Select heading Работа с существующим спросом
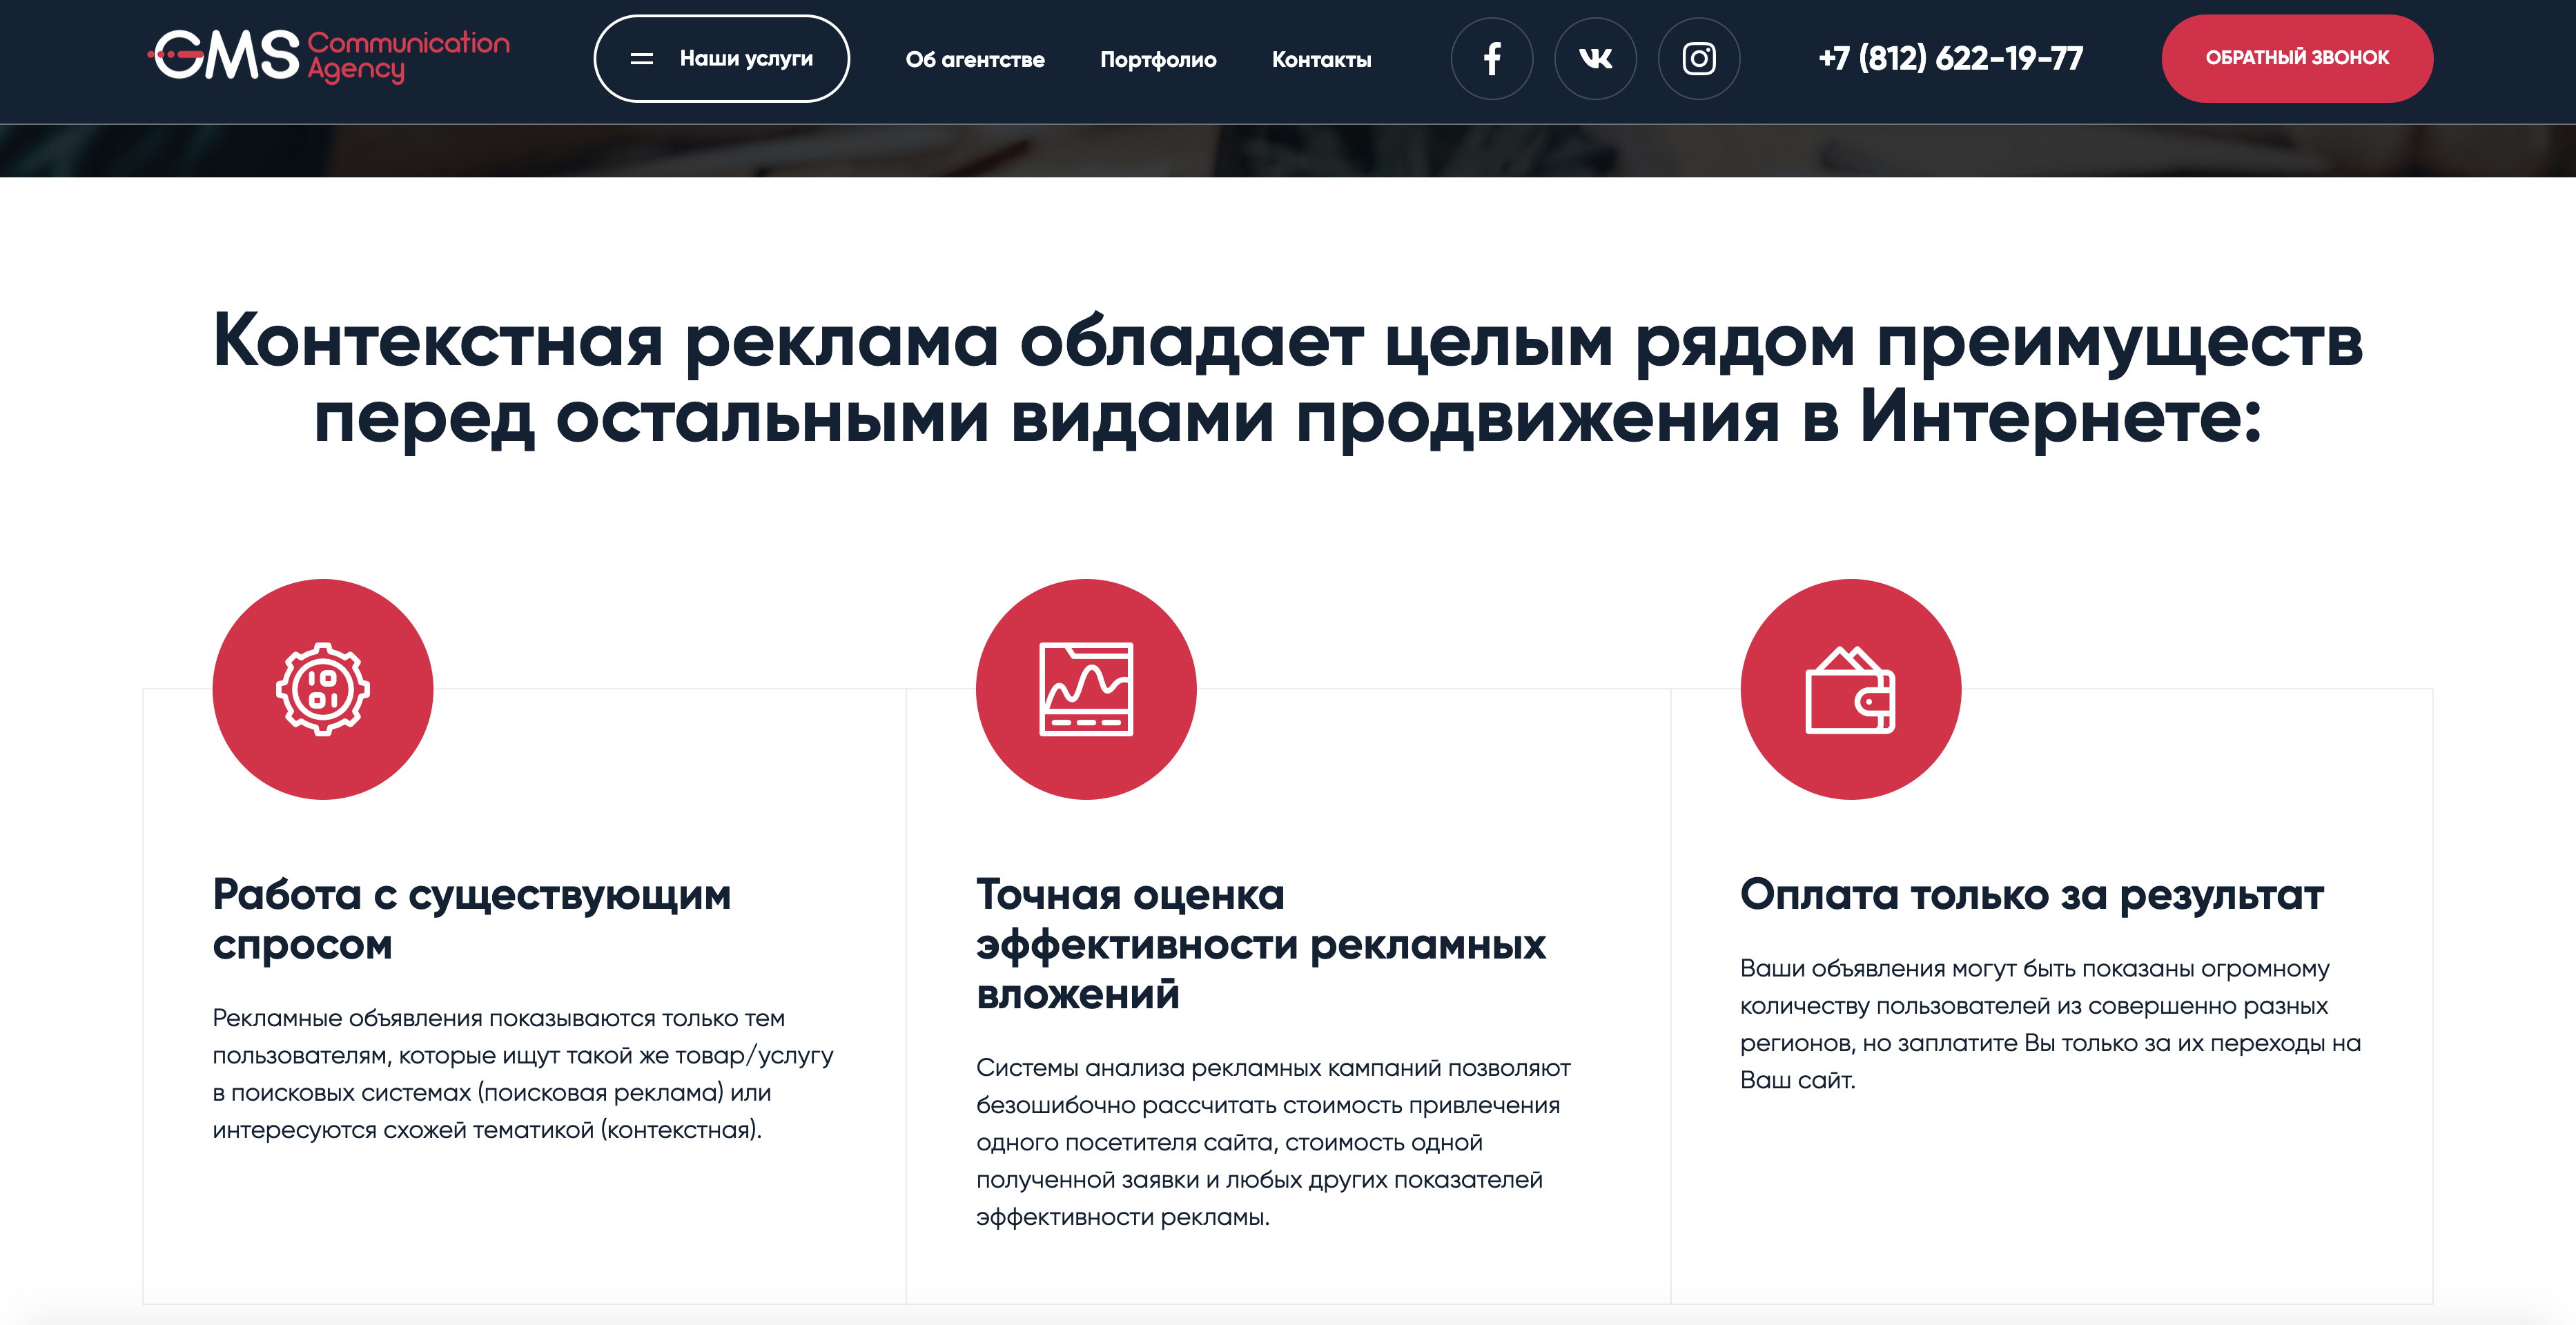The height and width of the screenshot is (1325, 2576). (x=472, y=919)
